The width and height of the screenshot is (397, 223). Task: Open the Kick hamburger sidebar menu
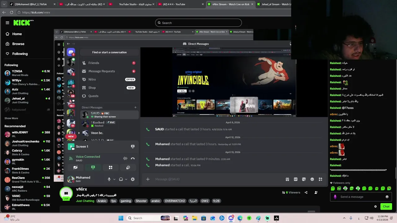pyautogui.click(x=7, y=23)
